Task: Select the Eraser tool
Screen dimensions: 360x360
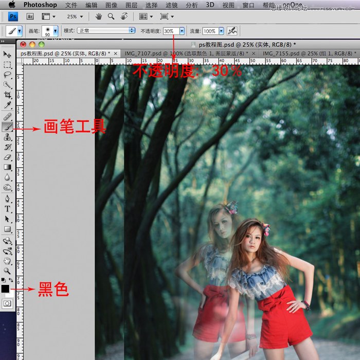Action: pyautogui.click(x=7, y=157)
